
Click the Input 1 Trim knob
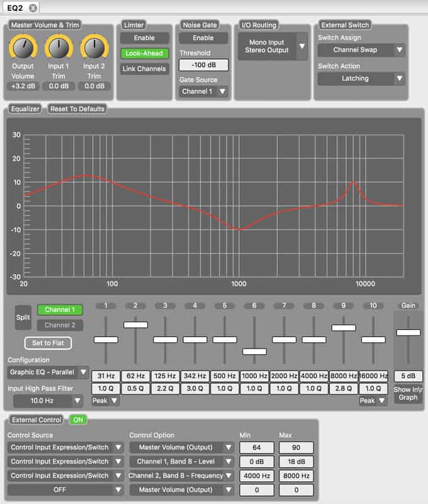point(59,48)
